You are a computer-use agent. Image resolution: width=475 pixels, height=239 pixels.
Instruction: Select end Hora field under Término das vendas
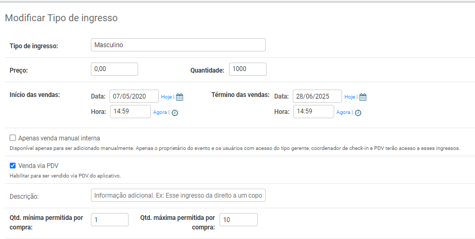point(314,111)
